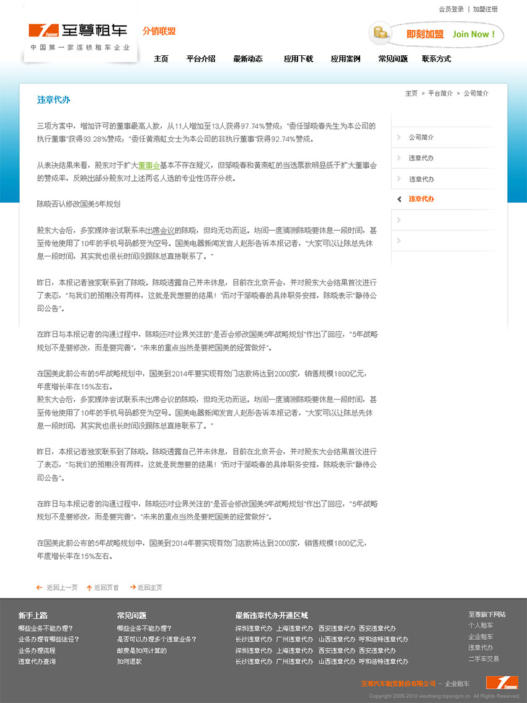Screen dimensions: 527x703
Task: Open the 最新动态 navigation menu item
Action: (x=247, y=58)
